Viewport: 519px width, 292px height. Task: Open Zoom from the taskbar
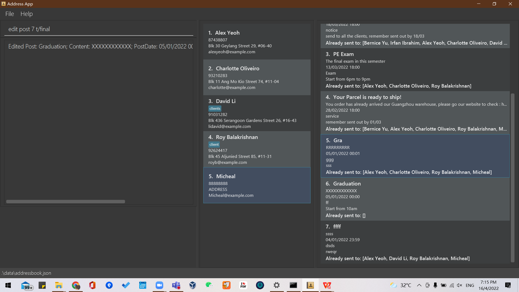point(159,285)
